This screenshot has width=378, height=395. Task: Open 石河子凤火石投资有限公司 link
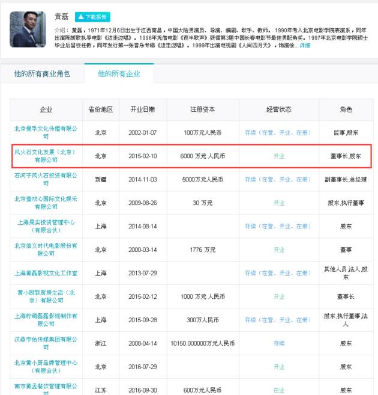(x=46, y=179)
